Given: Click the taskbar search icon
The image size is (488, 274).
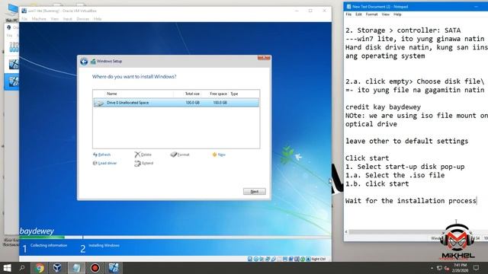Looking at the screenshot, I should (x=22, y=268).
